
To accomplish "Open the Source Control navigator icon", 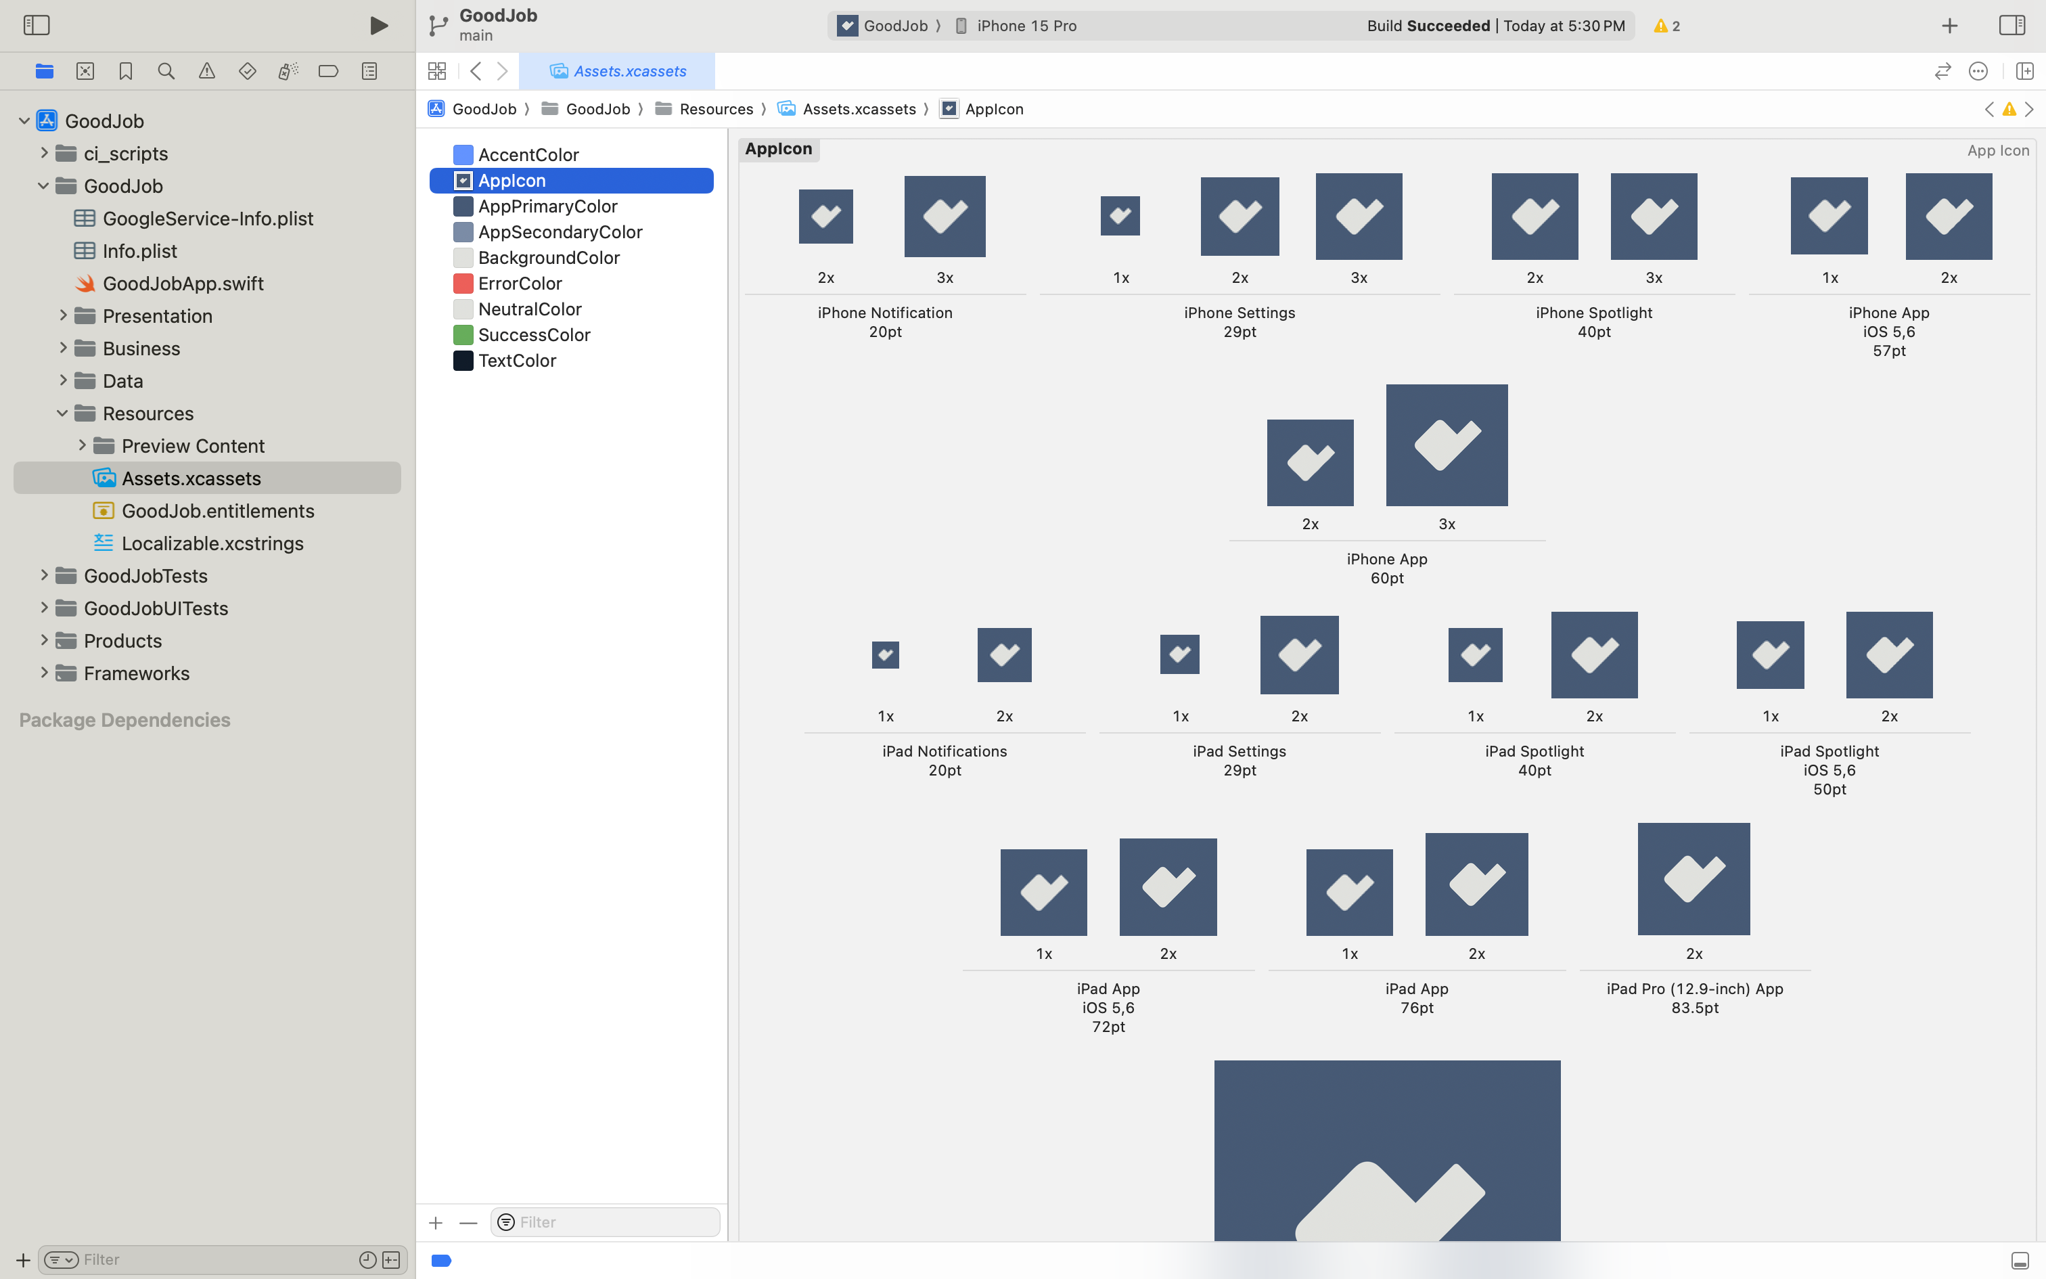I will [x=85, y=71].
